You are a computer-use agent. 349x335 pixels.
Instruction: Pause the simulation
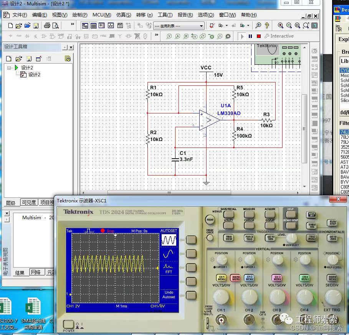click(x=250, y=36)
